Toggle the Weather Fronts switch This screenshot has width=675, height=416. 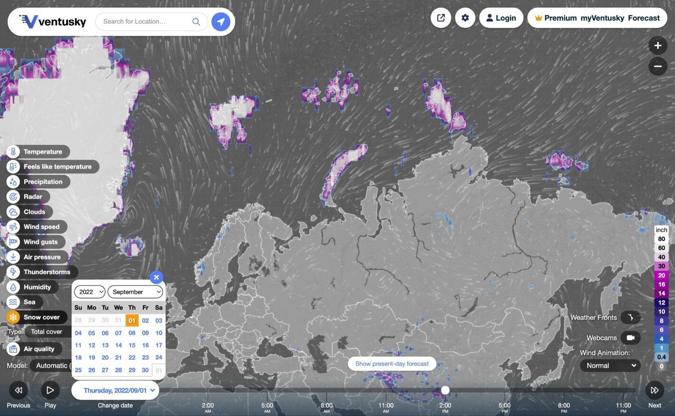pyautogui.click(x=631, y=317)
